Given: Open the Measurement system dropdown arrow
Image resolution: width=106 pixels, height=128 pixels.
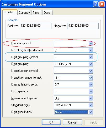Looking at the screenshot, I should click(91, 98).
